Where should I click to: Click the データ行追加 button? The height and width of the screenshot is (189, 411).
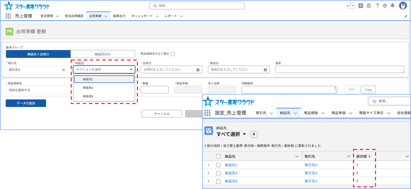click(x=26, y=103)
